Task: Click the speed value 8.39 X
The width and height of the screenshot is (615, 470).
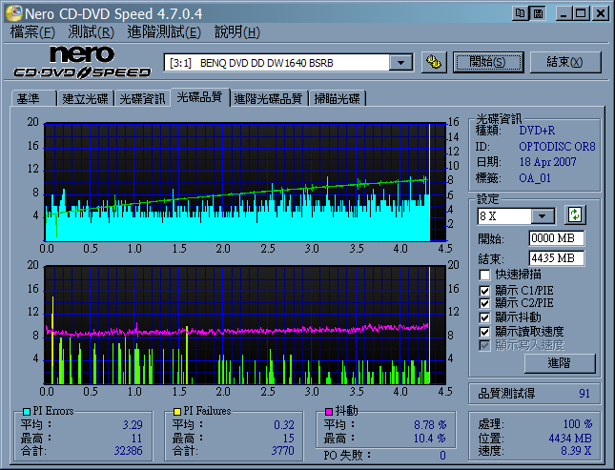Action: pyautogui.click(x=576, y=451)
